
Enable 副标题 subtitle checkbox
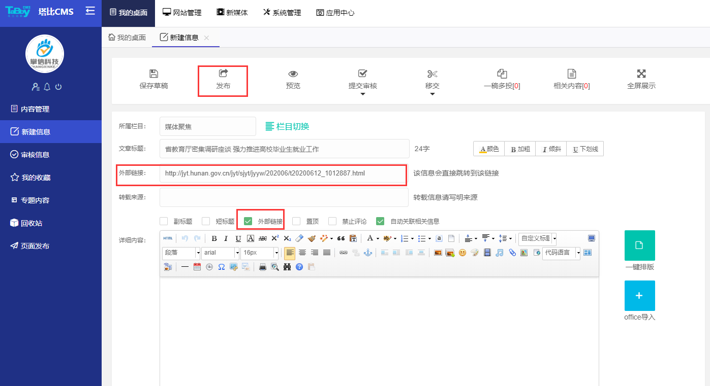(164, 221)
